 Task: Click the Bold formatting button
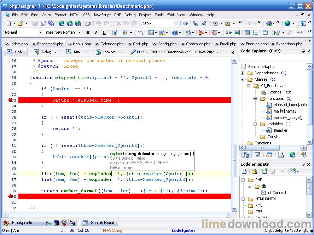(88, 33)
